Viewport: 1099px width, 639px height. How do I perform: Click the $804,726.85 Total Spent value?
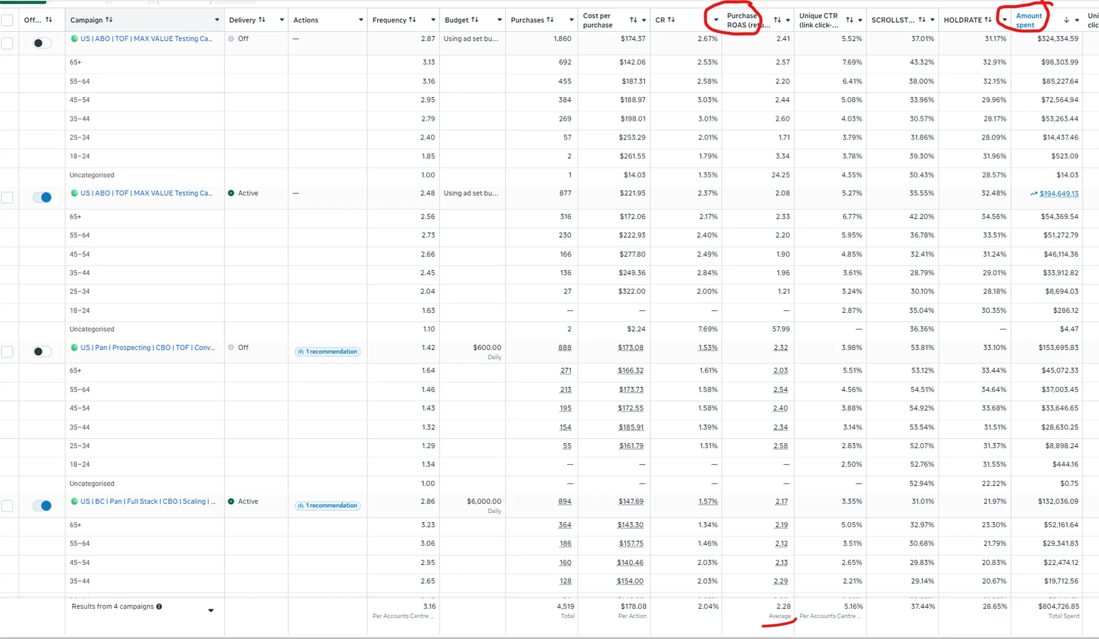click(1058, 606)
